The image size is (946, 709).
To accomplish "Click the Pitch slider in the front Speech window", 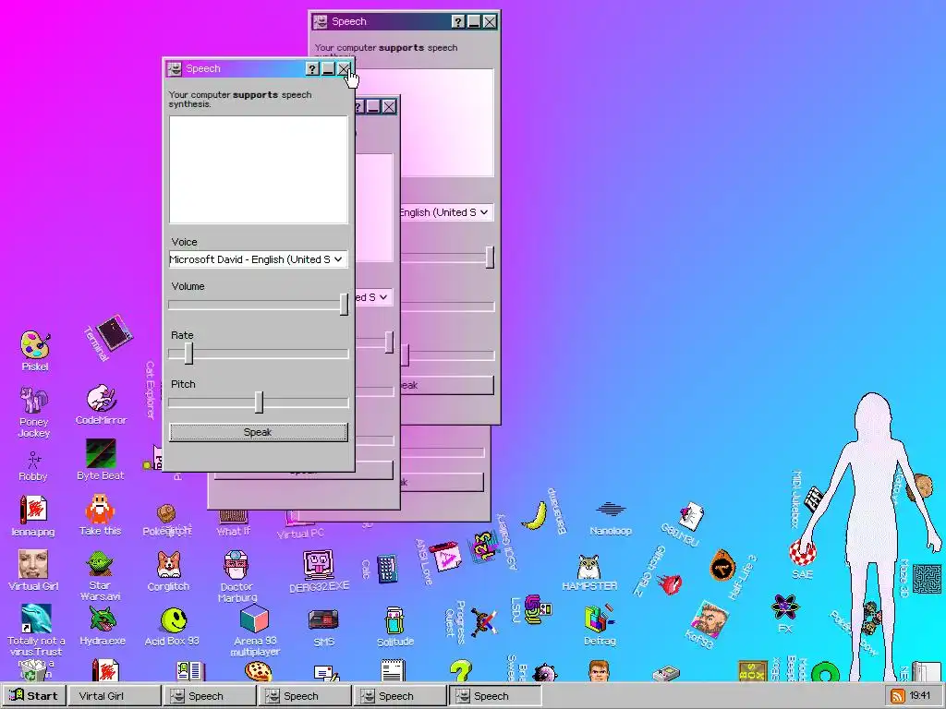I will 259,403.
